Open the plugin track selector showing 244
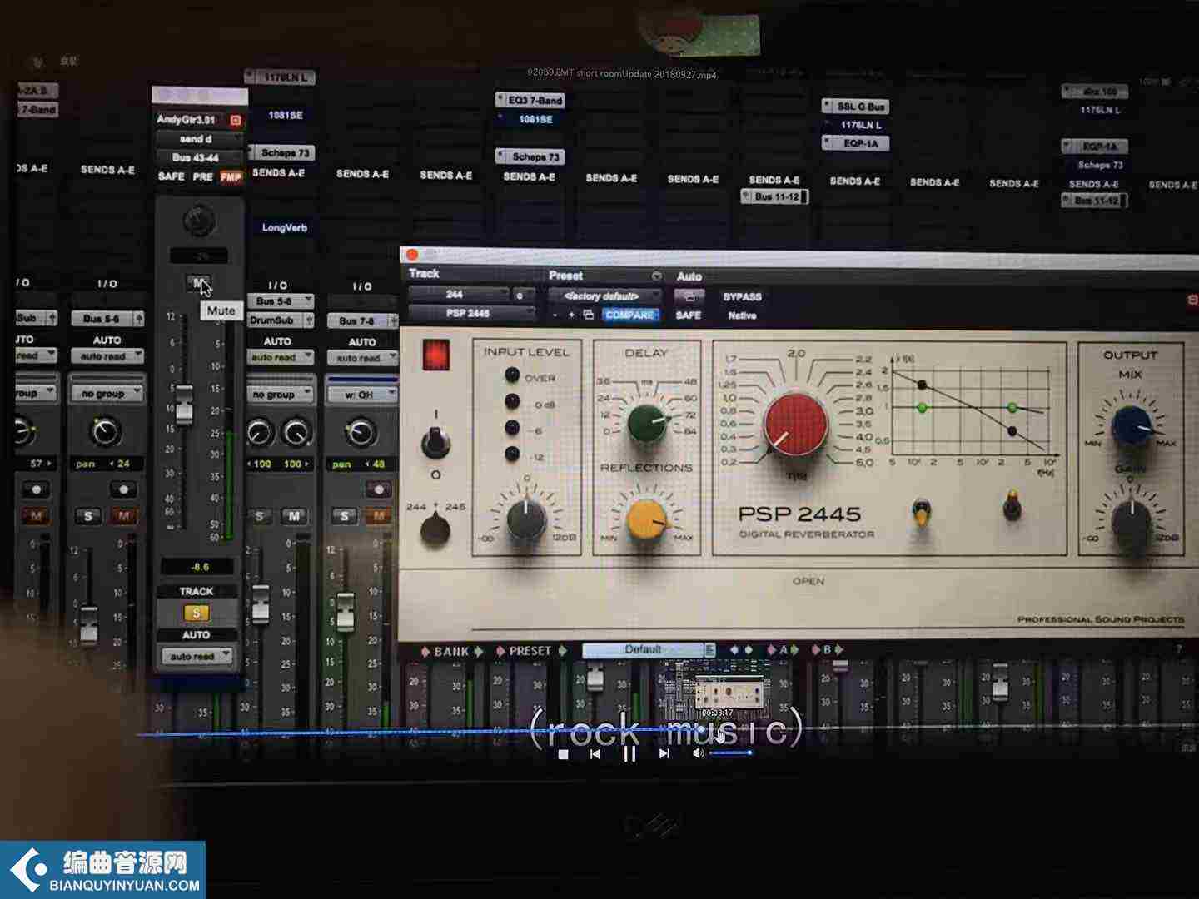1199x899 pixels. tap(459, 294)
